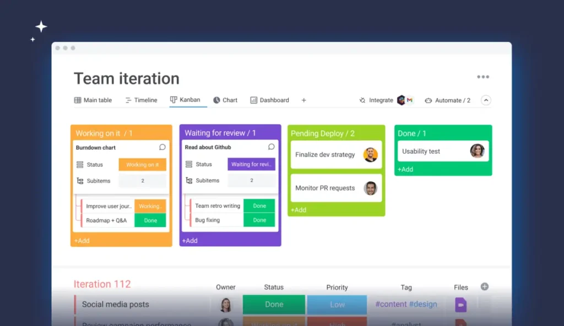Add a new view with the plus icon
The height and width of the screenshot is (326, 564).
tap(303, 100)
